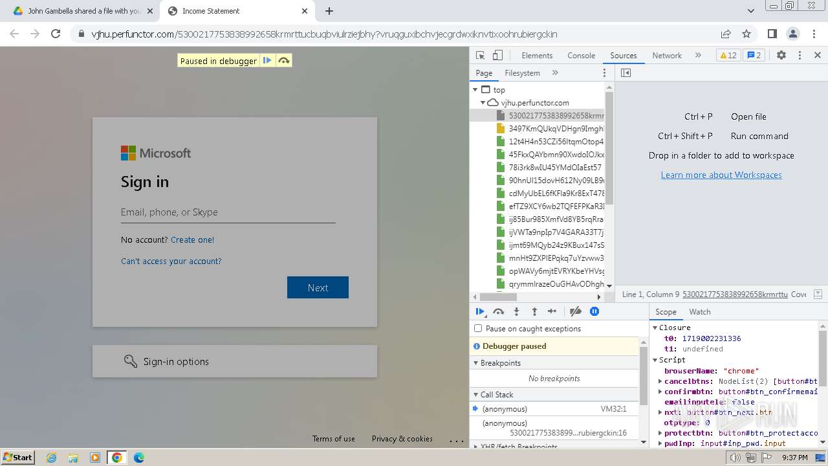Reload the page

tap(56, 34)
